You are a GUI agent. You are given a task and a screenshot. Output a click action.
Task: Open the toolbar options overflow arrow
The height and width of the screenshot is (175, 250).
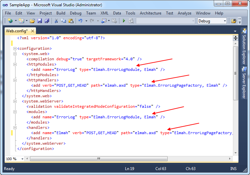[240, 21]
